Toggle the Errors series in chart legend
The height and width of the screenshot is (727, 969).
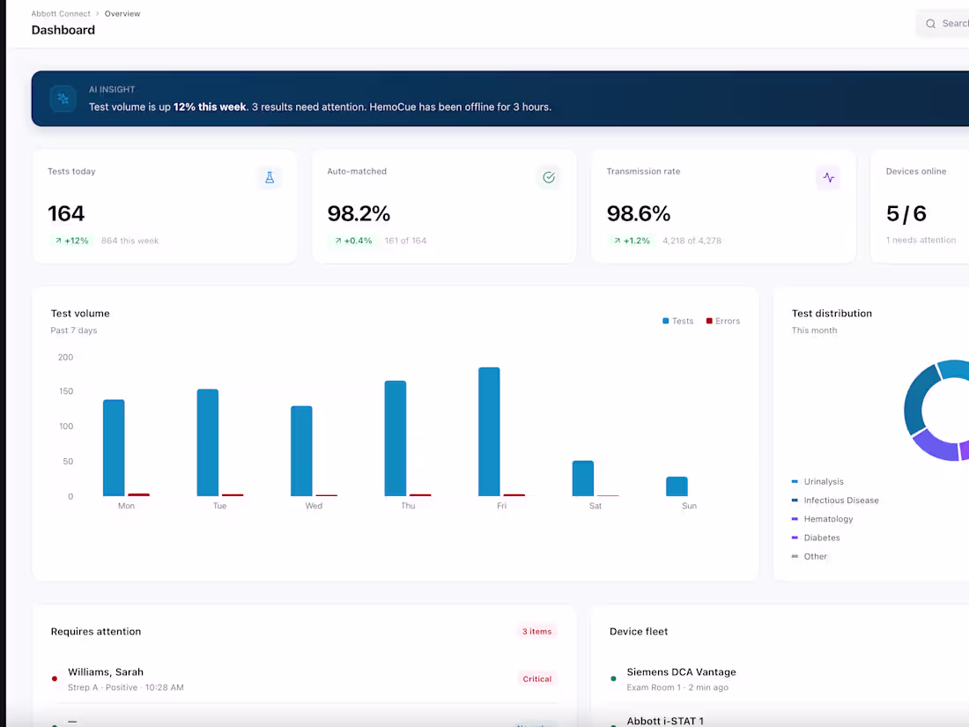point(722,322)
